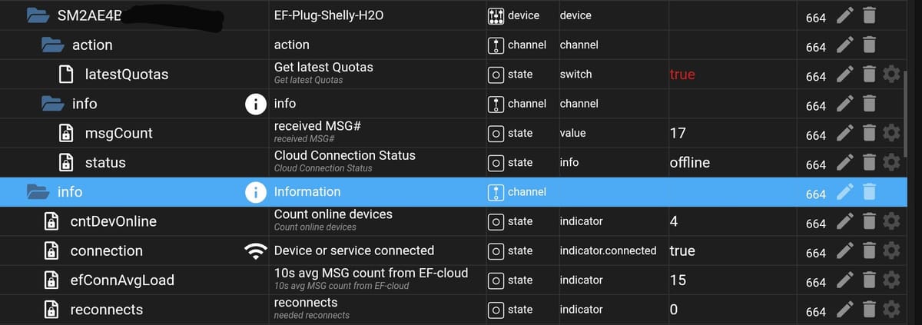
Task: Edit the efConnAvgLoad object via its pencil icon
Action: tap(845, 280)
